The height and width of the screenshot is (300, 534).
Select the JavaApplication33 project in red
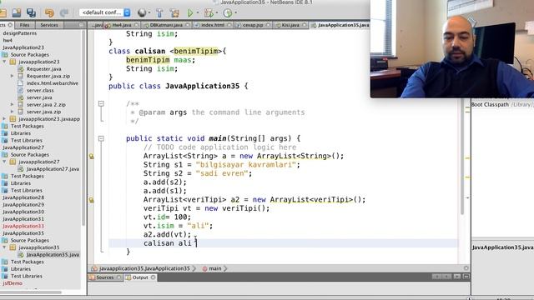23,226
